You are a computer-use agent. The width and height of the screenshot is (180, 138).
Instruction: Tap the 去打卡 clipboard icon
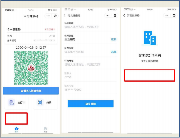point(11,102)
